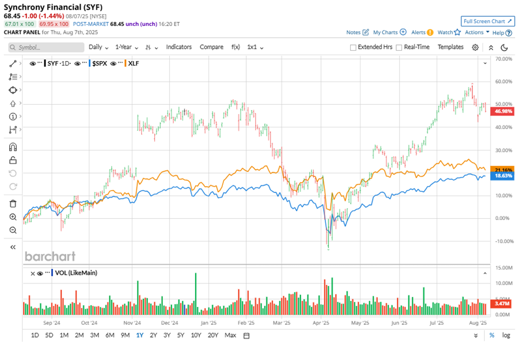Image resolution: width=520 pixels, height=345 pixels.
Task: Select the 3M time range
Action: pos(94,335)
